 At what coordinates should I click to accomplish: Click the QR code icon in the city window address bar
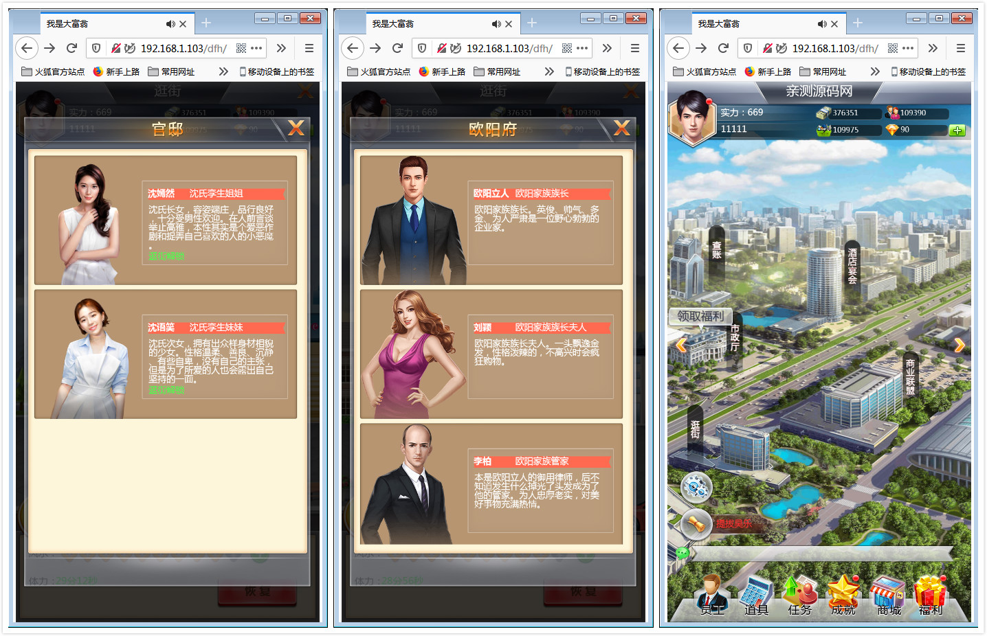(x=893, y=48)
